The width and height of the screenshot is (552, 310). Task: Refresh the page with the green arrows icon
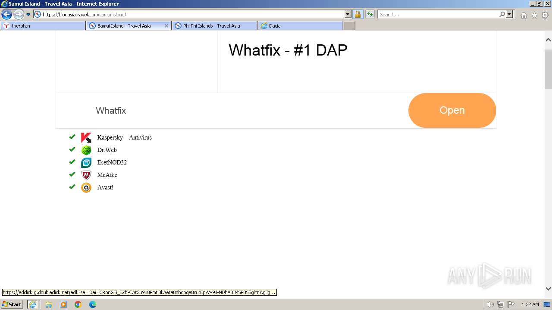(x=370, y=14)
